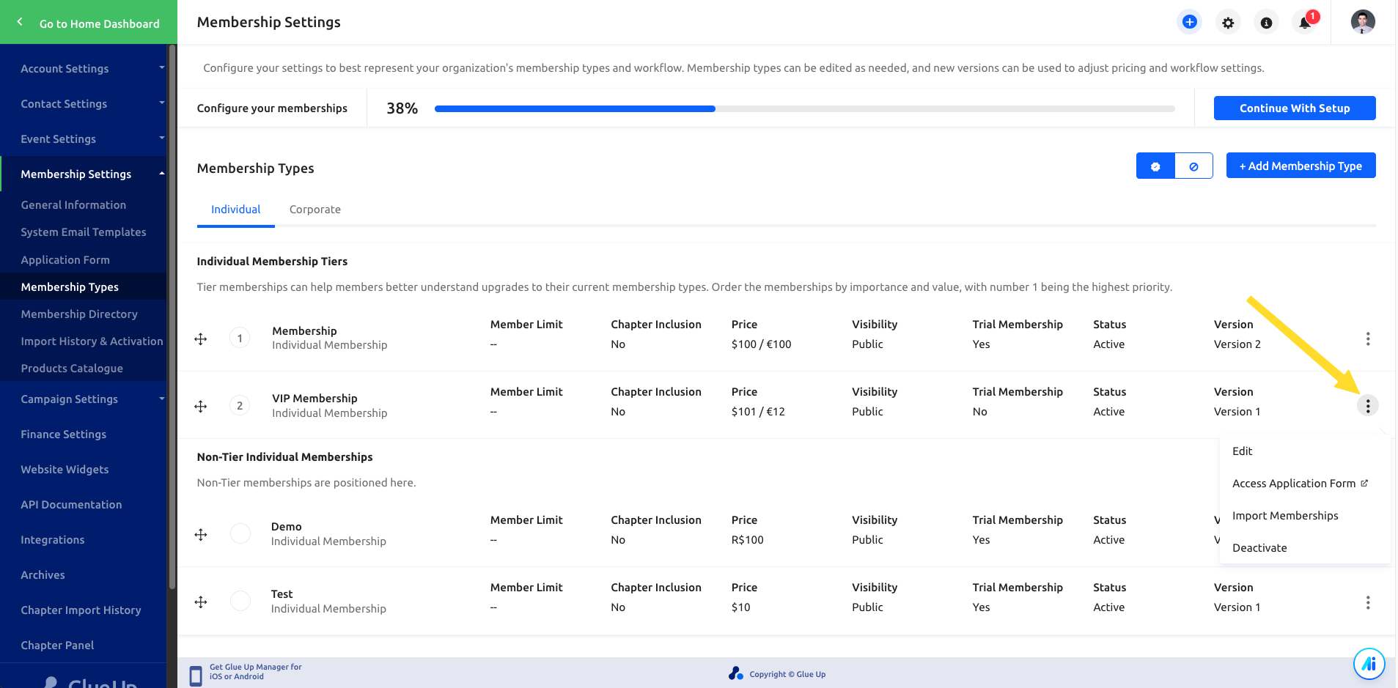Open three-dot menu for Test membership
This screenshot has width=1398, height=688.
[x=1367, y=602]
